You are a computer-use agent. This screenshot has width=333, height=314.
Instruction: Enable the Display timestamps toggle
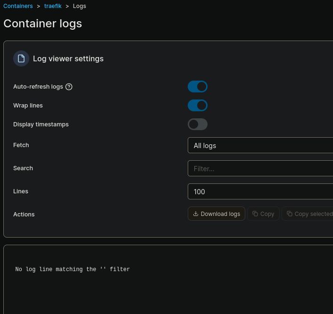pyautogui.click(x=197, y=124)
